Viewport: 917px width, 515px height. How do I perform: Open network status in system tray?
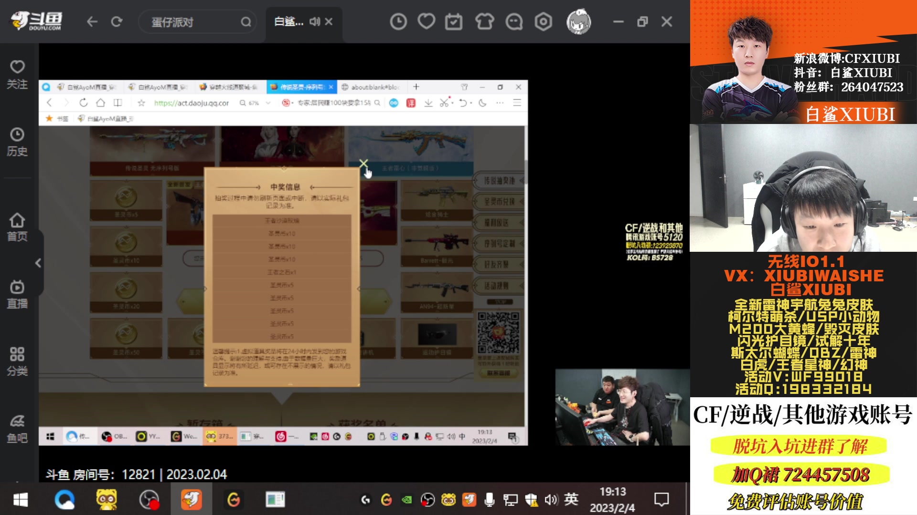(510, 499)
